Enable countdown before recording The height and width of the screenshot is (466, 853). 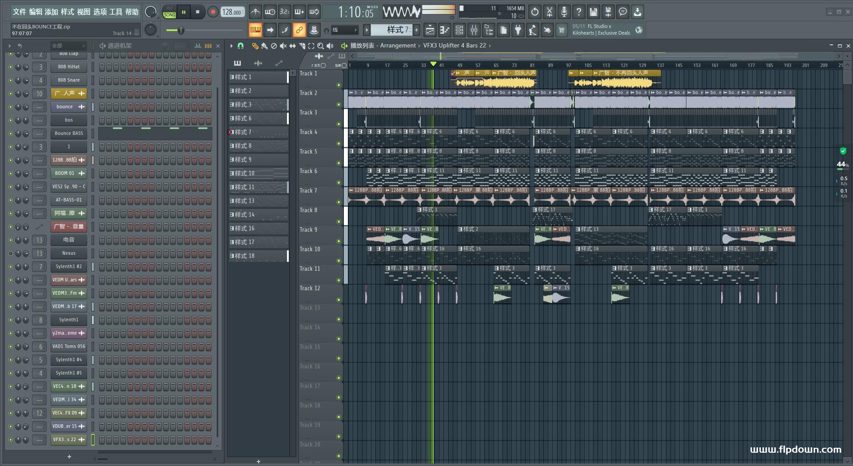[x=285, y=12]
